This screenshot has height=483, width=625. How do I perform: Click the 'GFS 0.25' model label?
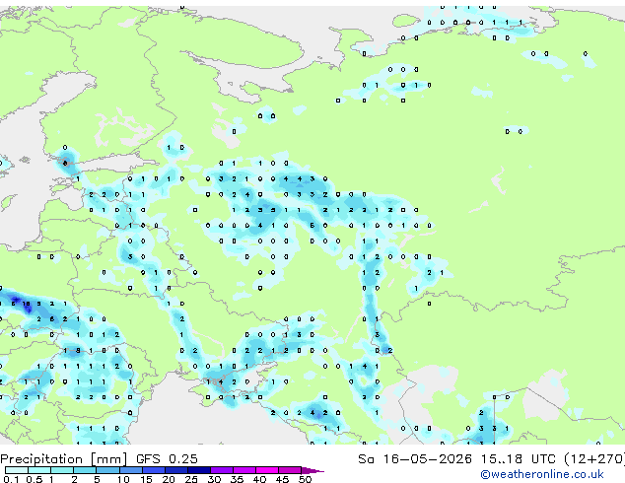(x=167, y=459)
